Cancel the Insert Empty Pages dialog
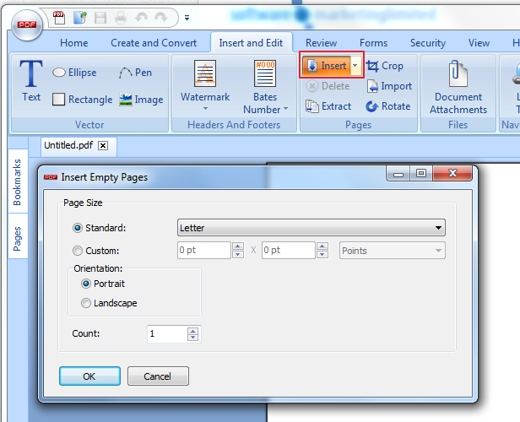 pos(157,376)
